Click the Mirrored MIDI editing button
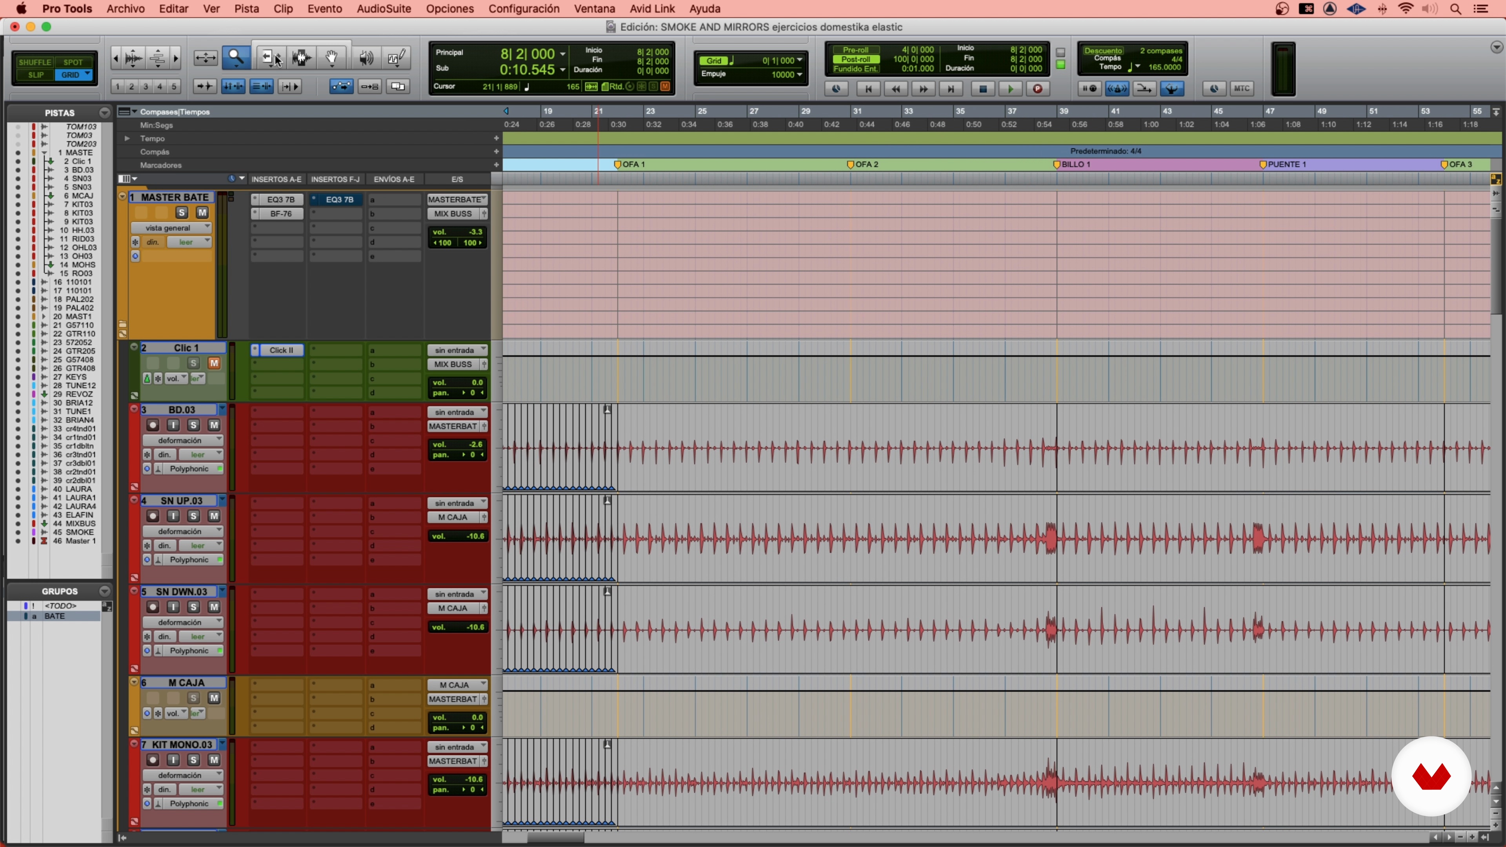This screenshot has height=847, width=1506. pos(369,87)
